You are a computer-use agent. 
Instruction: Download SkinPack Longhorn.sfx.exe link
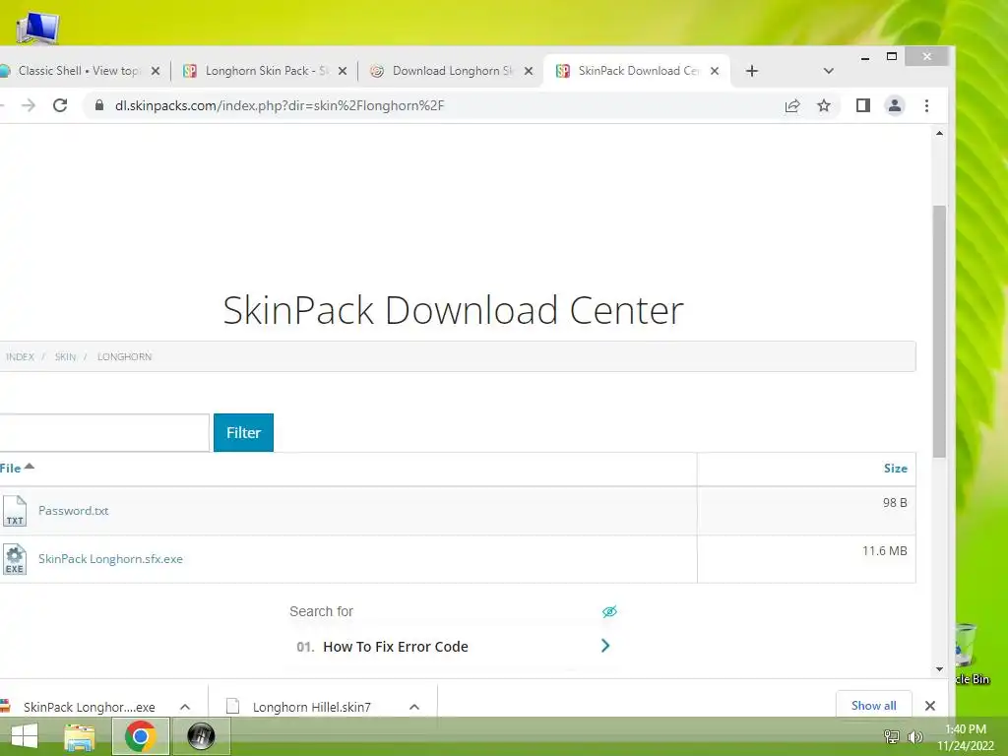[x=110, y=559]
